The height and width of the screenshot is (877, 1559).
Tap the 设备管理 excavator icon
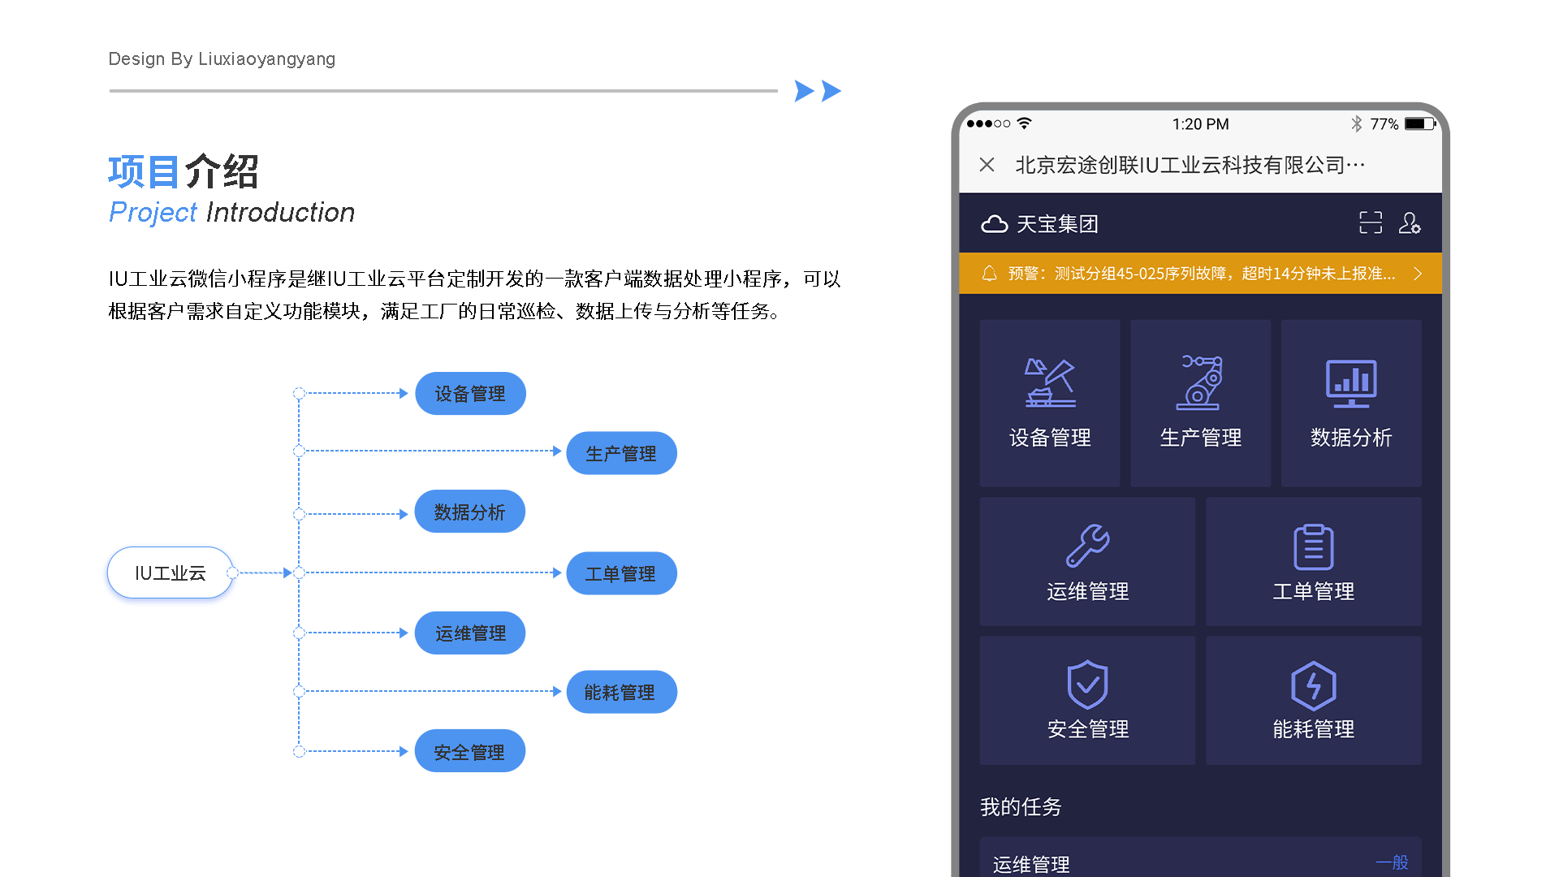[x=1050, y=382]
